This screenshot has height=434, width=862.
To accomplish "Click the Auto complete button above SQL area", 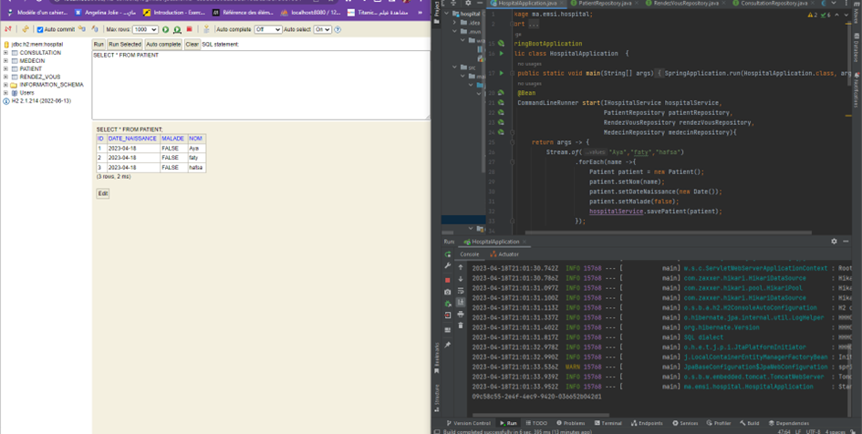I will [x=163, y=44].
